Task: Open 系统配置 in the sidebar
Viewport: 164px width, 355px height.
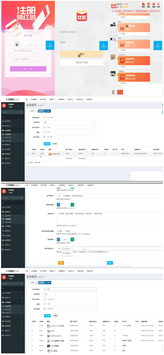Action: click(8, 219)
